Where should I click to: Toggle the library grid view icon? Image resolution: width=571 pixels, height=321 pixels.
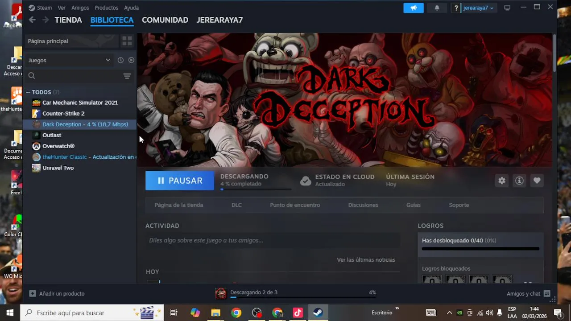point(127,41)
